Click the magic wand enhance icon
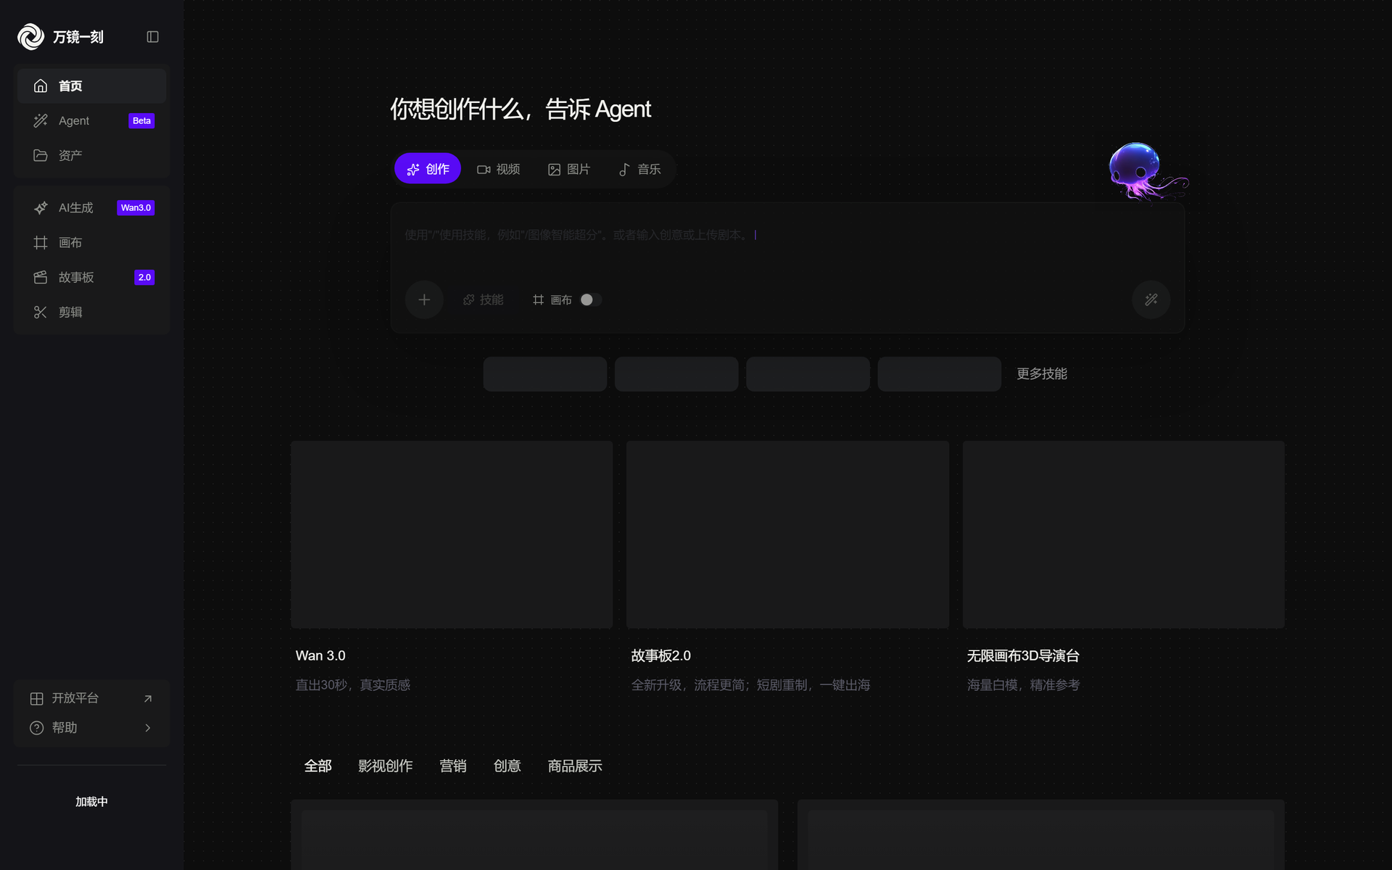The image size is (1392, 870). click(1151, 299)
